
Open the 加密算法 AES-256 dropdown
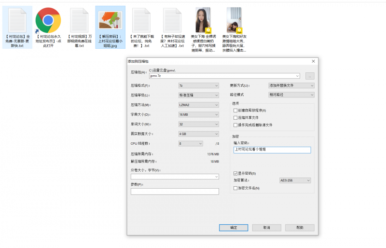(x=295, y=180)
